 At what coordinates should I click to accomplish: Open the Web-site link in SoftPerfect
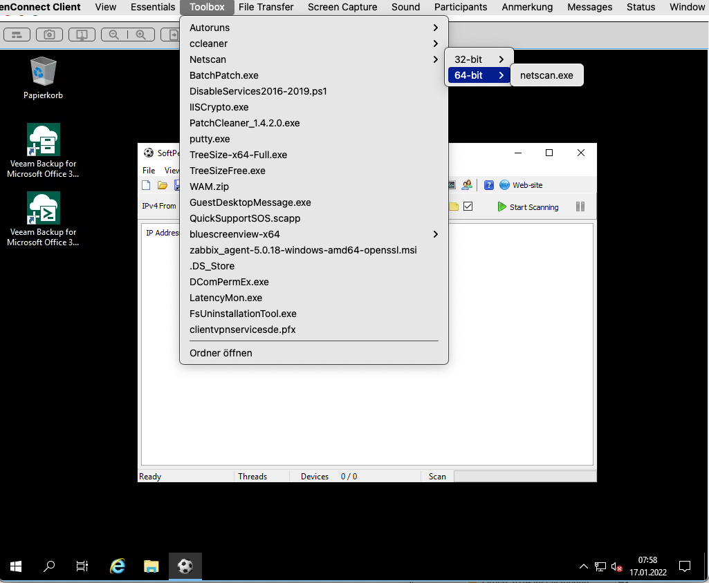[521, 185]
